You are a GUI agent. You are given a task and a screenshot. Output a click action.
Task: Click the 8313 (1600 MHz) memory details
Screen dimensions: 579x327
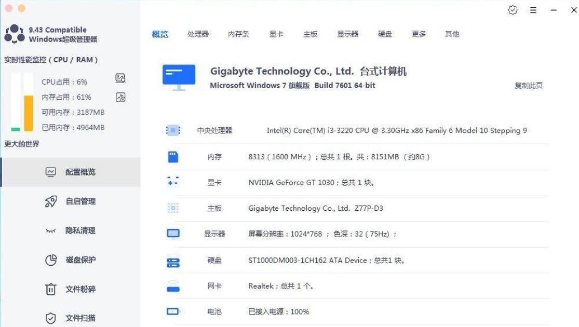(x=339, y=157)
